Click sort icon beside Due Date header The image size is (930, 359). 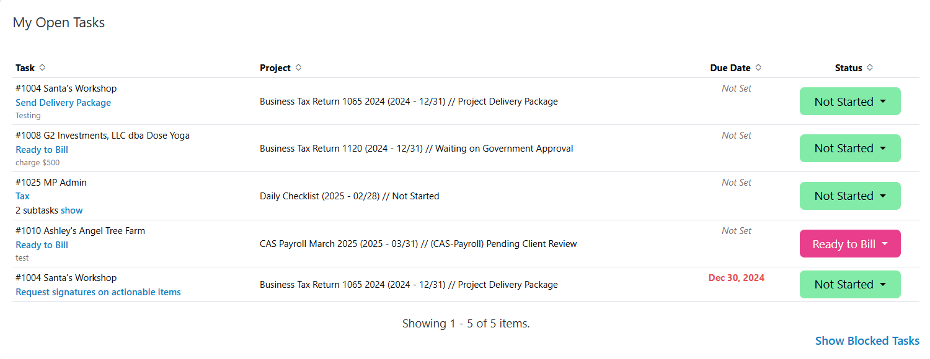click(758, 67)
